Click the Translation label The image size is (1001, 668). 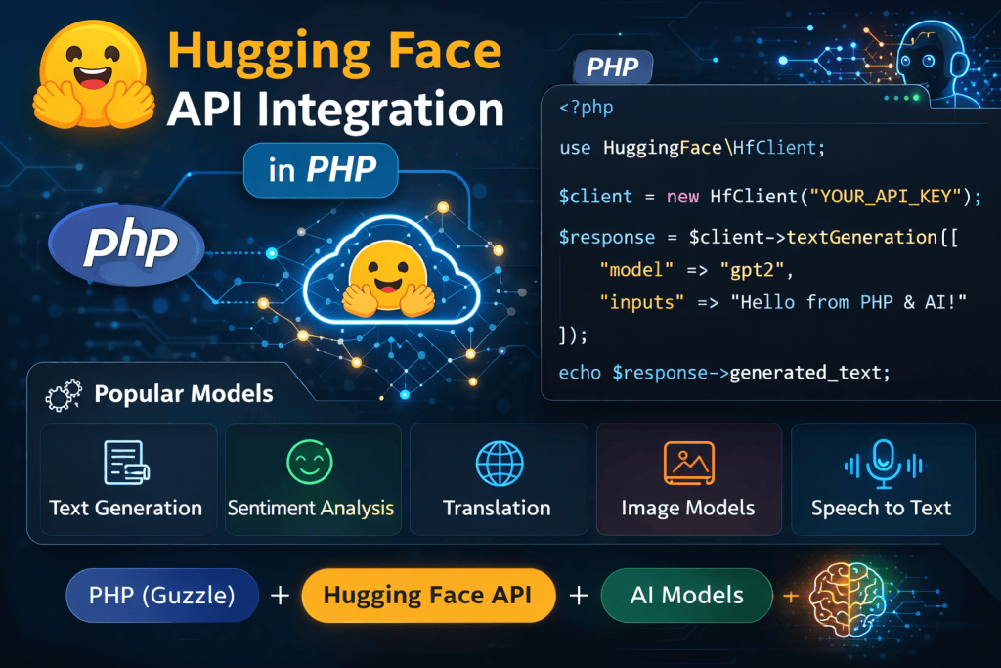coord(497,508)
